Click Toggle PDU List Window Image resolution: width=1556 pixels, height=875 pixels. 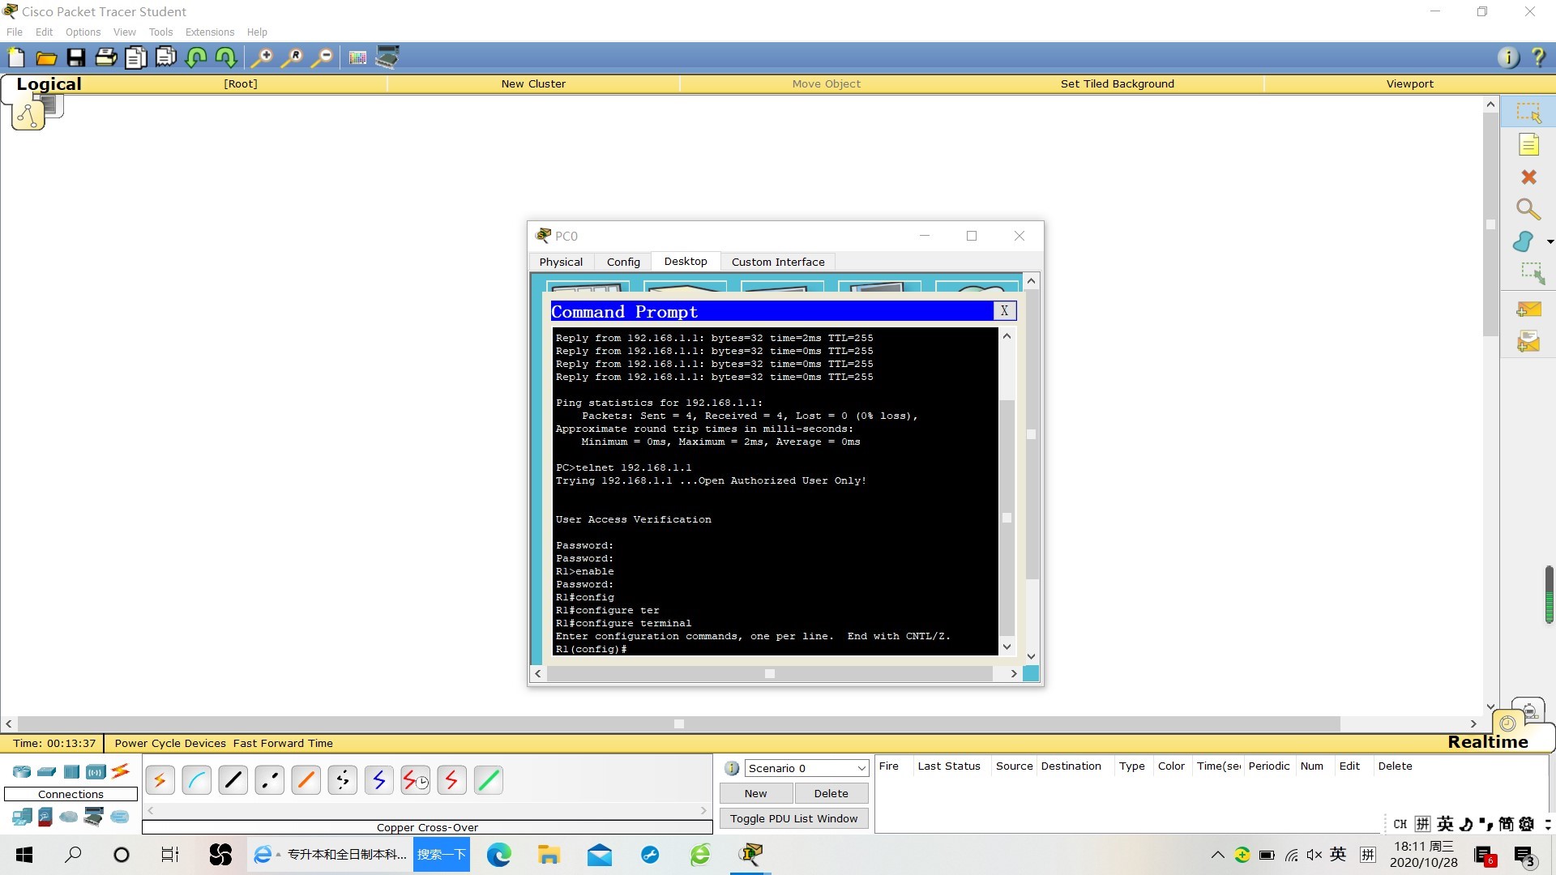click(793, 818)
